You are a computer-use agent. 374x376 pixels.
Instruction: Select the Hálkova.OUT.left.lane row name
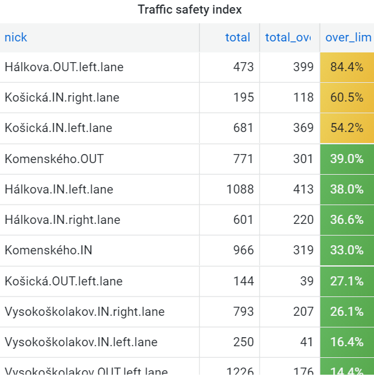(64, 67)
